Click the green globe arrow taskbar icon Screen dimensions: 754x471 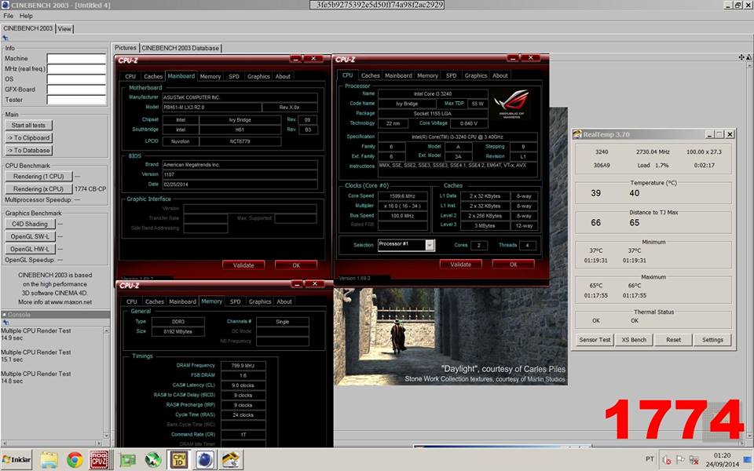coord(153,460)
